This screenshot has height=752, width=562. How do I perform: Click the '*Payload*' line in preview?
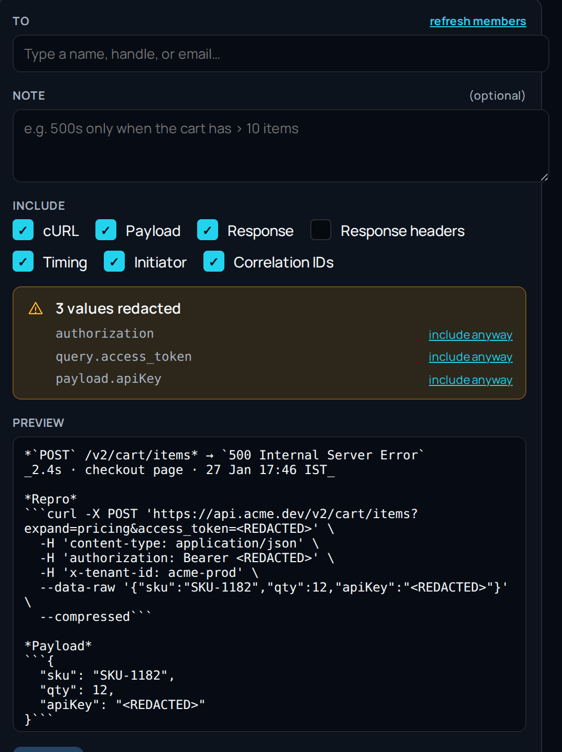[x=58, y=646]
